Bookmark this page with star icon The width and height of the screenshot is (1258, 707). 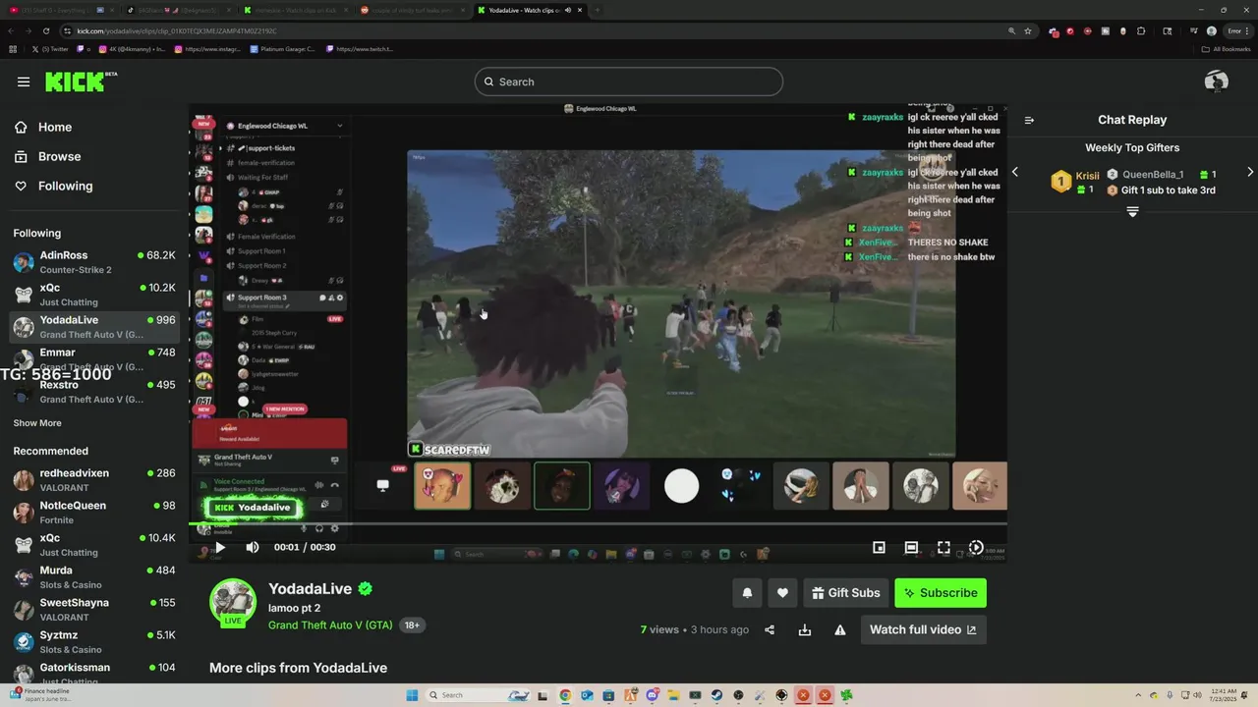1028,30
